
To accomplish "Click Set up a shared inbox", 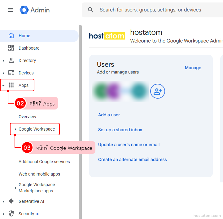I will pos(120,130).
